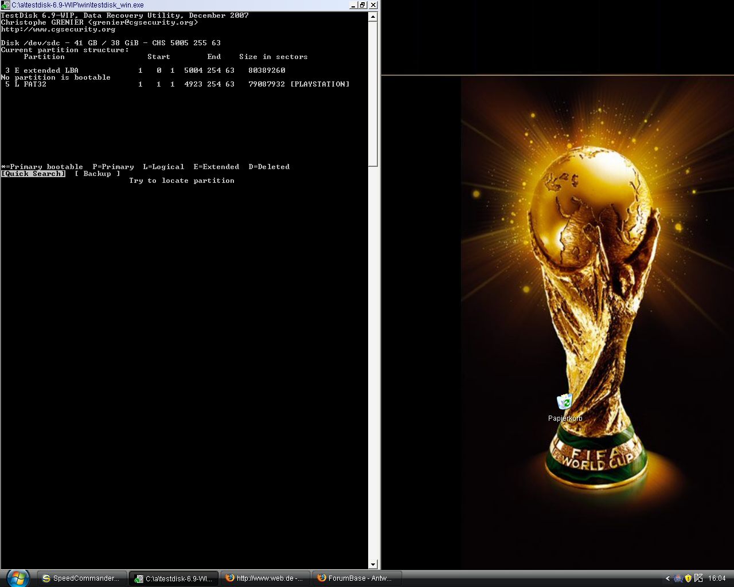Click Firefox icon on ForumBase taskbar button
The width and height of the screenshot is (734, 587).
coord(322,578)
